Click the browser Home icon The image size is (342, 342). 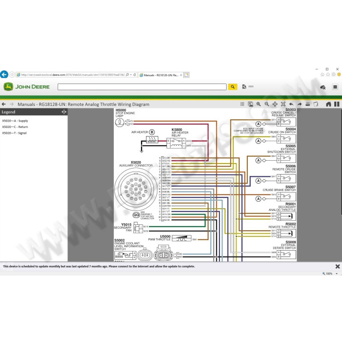click(322, 75)
